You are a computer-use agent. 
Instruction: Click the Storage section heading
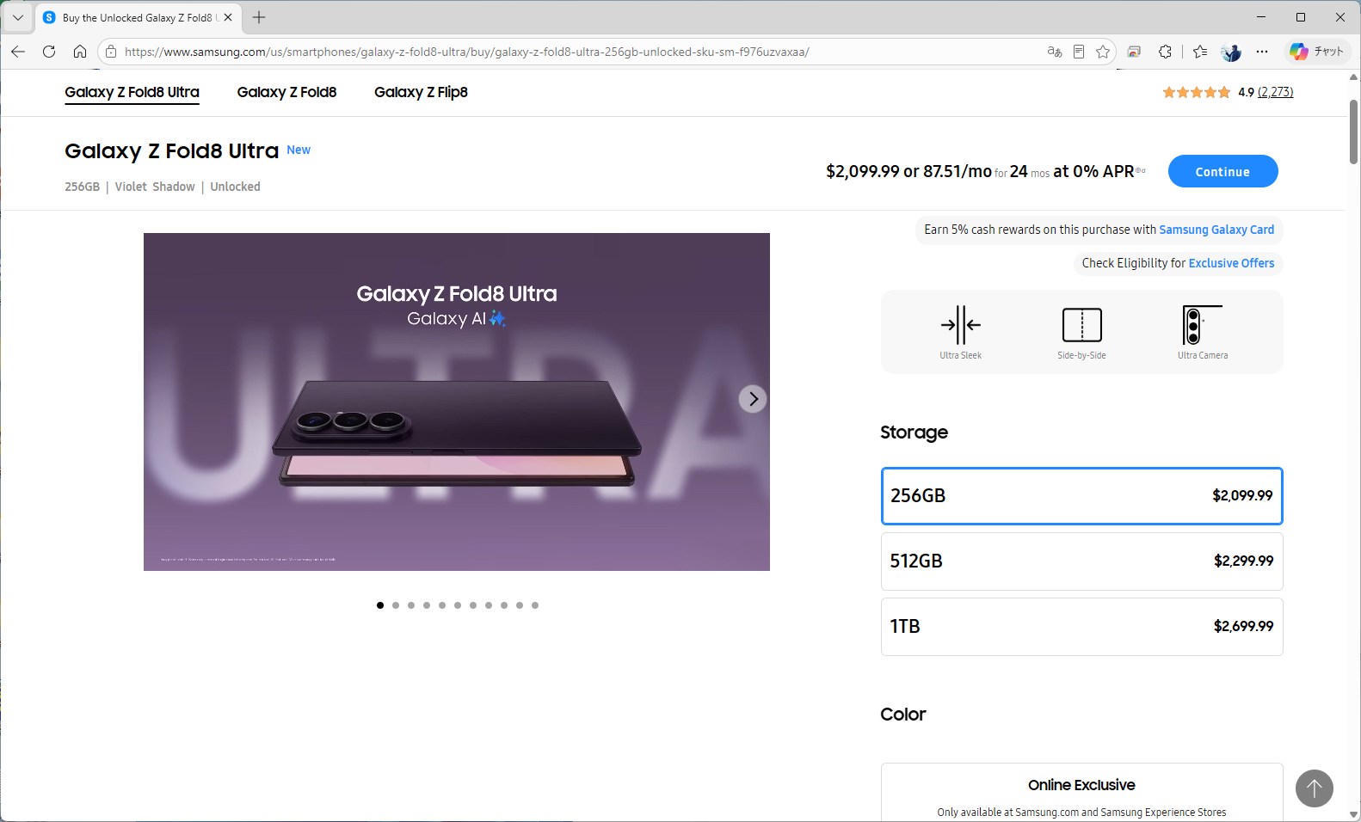[914, 432]
